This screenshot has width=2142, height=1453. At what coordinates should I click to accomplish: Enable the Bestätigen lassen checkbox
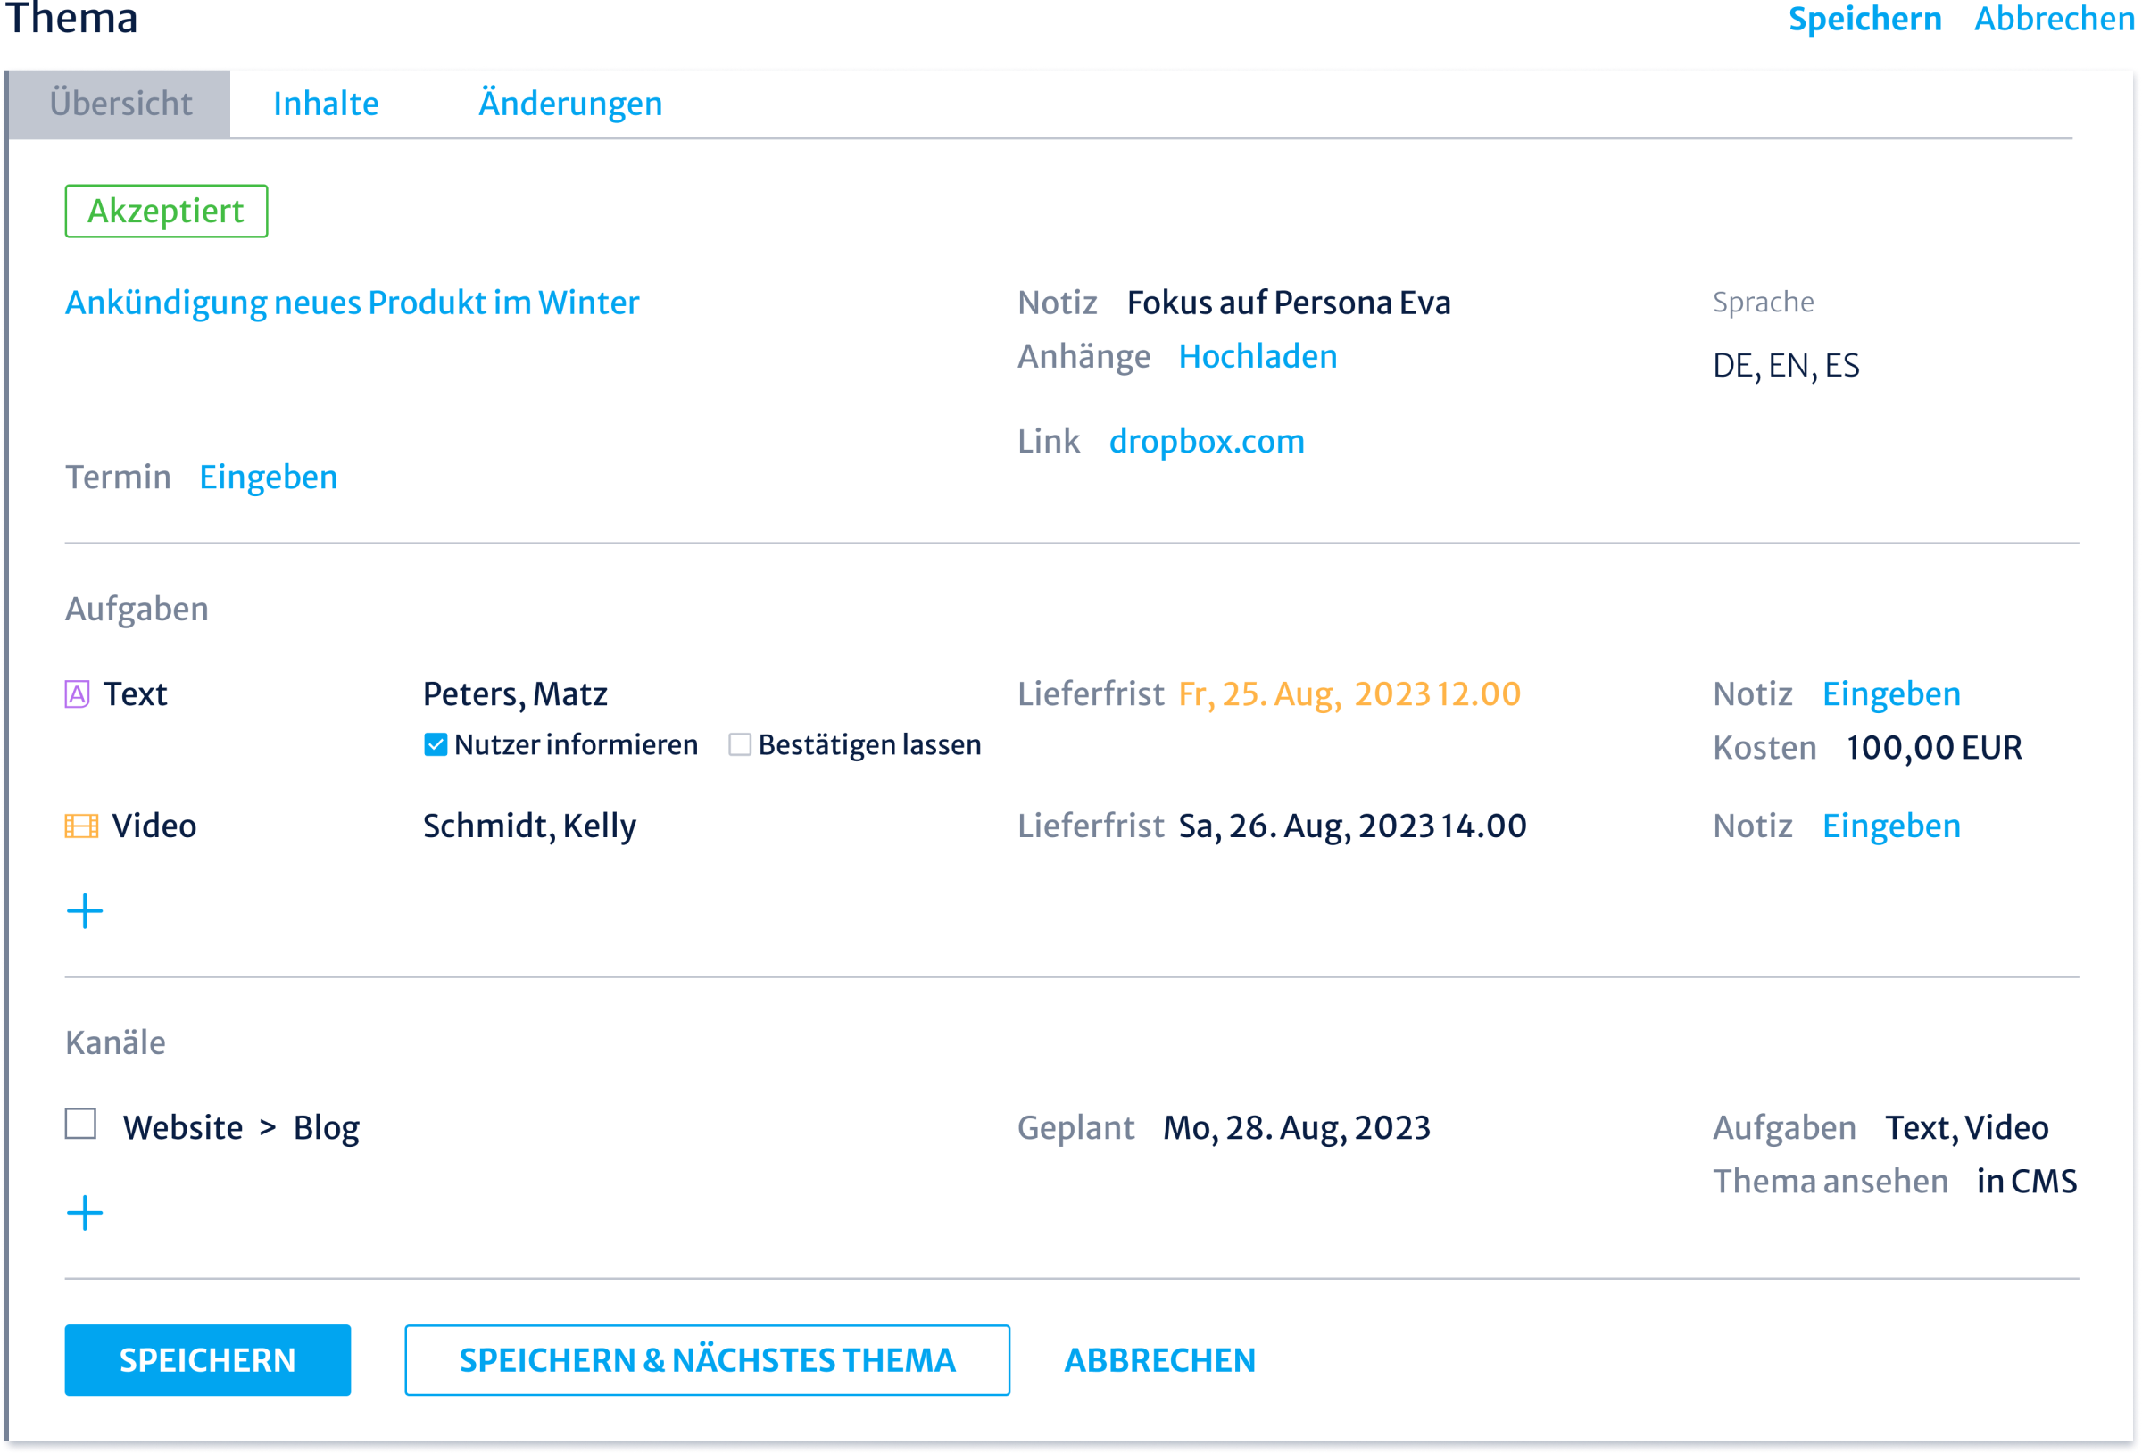(739, 744)
